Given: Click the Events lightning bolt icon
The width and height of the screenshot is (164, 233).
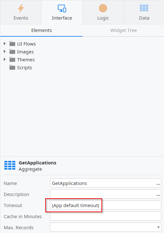Looking at the screenshot, I should pos(21,8).
